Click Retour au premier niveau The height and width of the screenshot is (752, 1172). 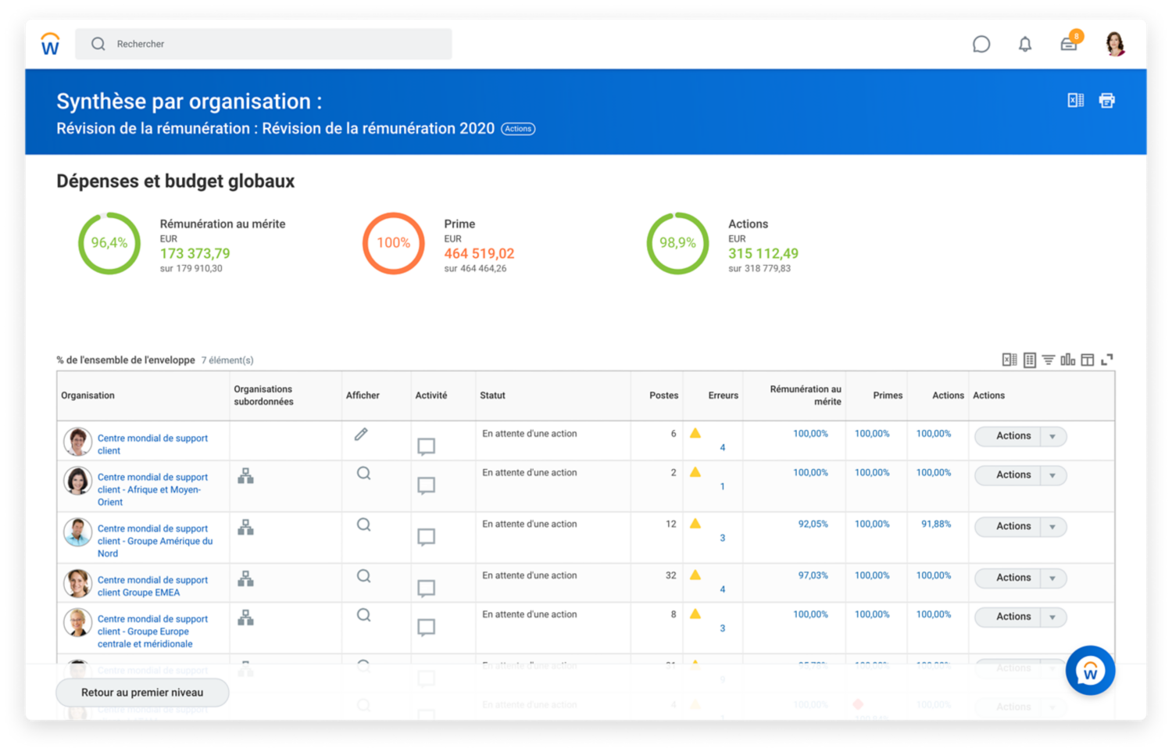tap(141, 692)
